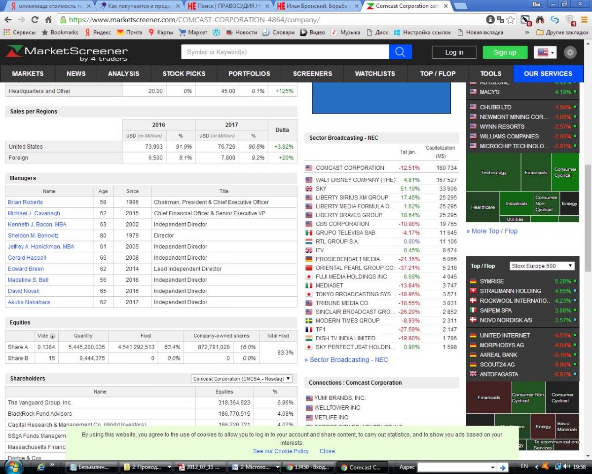Viewport: 592px width, 474px height.
Task: Click the Go arrow beside taskbar address field
Action: pos(502,467)
